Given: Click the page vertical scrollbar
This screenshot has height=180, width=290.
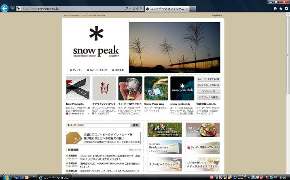Looking at the screenshot, I should 288,55.
